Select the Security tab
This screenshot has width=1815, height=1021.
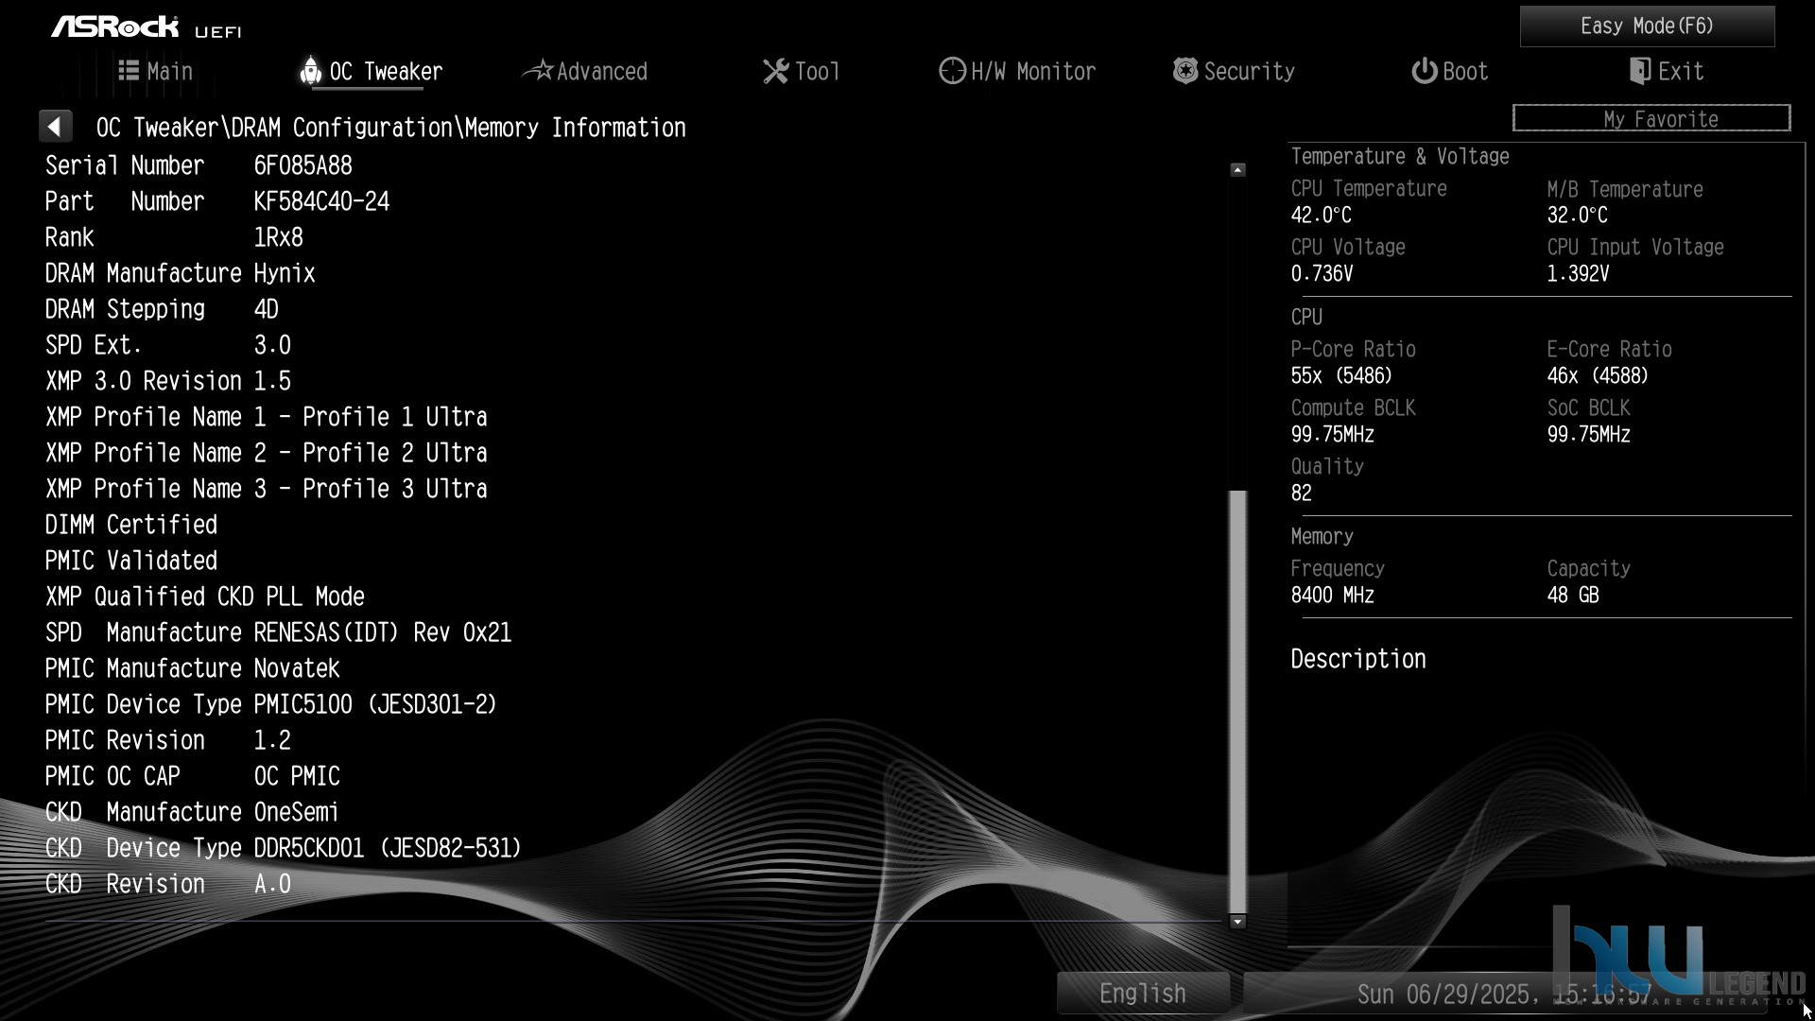tap(1234, 71)
